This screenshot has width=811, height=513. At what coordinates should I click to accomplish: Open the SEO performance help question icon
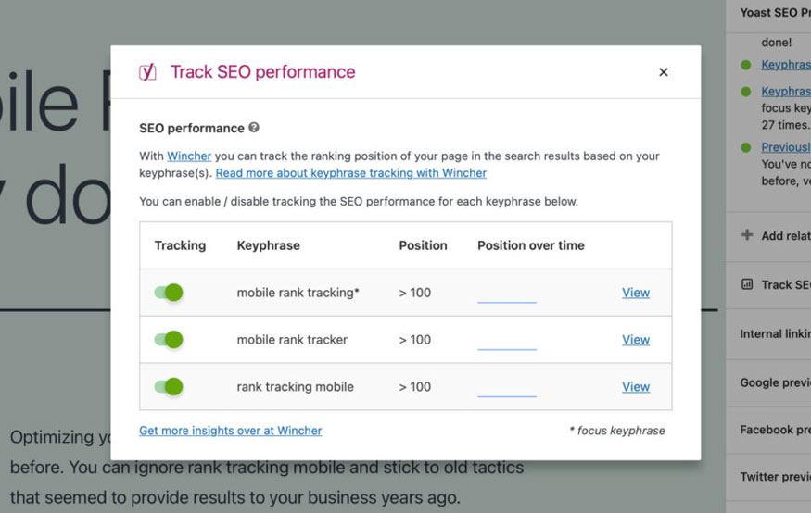coord(253,127)
